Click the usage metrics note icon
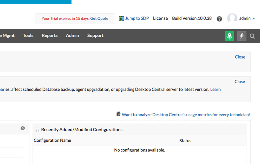Viewport: 260px width, 164px height. click(x=119, y=114)
